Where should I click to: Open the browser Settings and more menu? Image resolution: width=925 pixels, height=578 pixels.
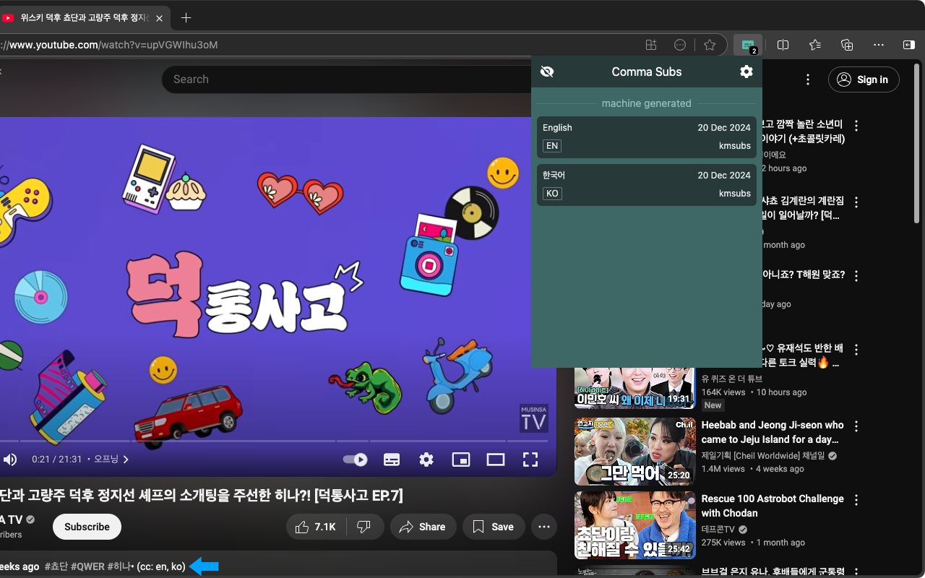click(x=879, y=45)
